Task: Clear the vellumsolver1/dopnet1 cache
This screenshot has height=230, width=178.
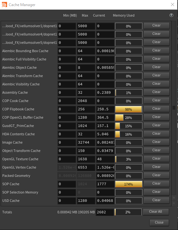Action: pos(157,26)
